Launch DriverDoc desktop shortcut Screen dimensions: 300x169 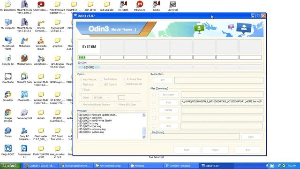(8, 96)
